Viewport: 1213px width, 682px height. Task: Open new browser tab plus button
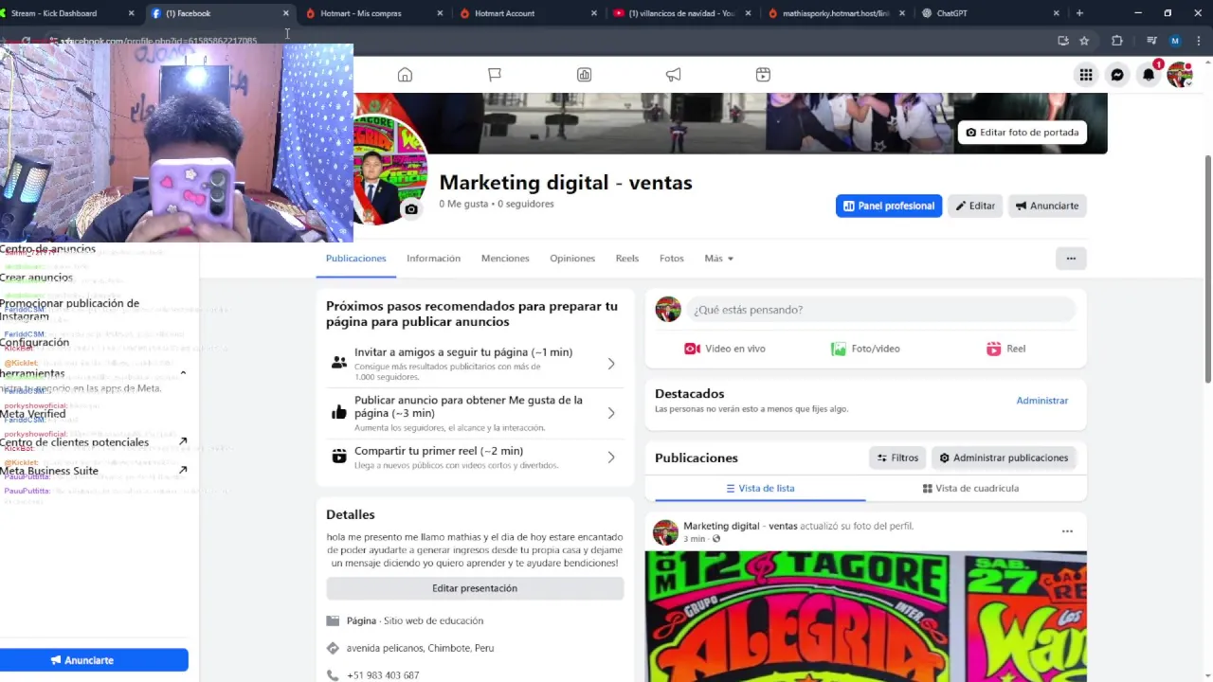[1079, 13]
